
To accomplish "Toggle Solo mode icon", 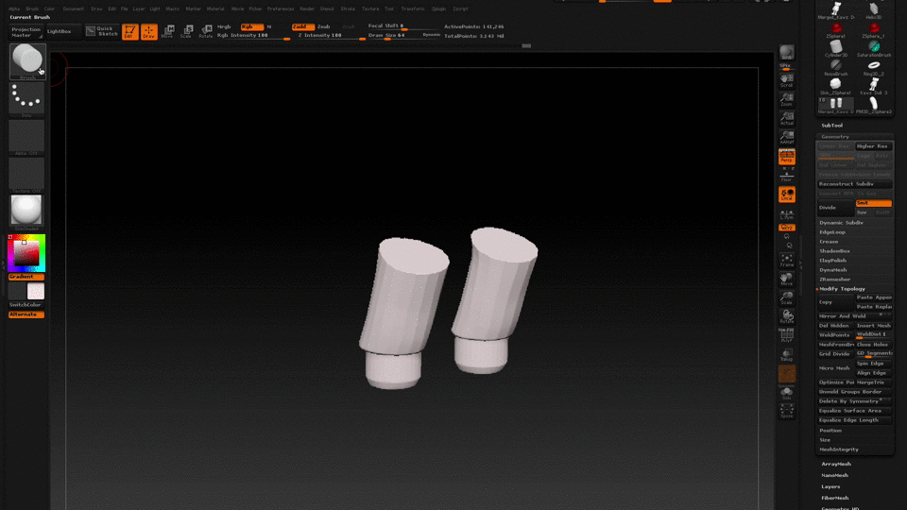I will pyautogui.click(x=787, y=393).
